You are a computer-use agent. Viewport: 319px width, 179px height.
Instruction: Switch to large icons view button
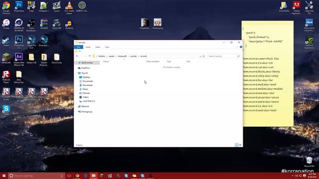[240, 145]
